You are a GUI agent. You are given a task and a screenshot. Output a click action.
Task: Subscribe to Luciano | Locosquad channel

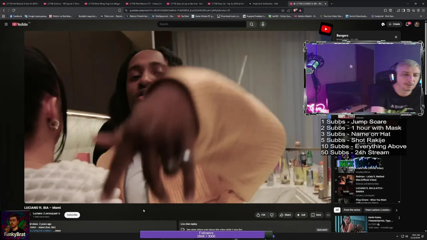(x=72, y=215)
